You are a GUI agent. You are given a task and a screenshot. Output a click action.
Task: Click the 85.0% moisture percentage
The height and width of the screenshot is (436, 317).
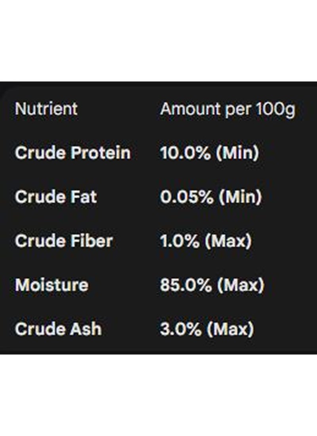tap(185, 285)
